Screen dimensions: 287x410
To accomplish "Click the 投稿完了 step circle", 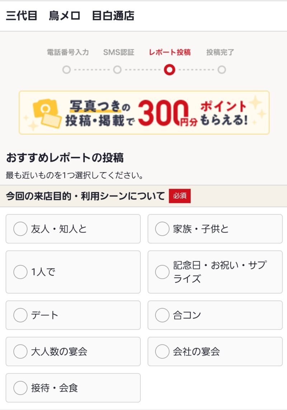I will click(x=222, y=70).
